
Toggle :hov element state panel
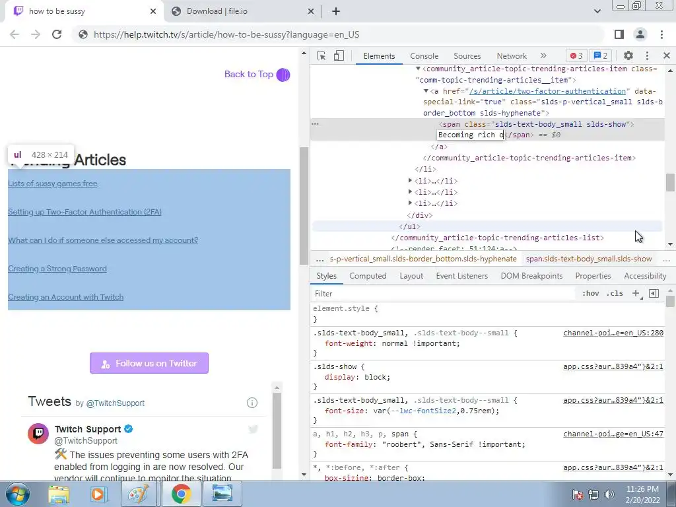pos(590,294)
